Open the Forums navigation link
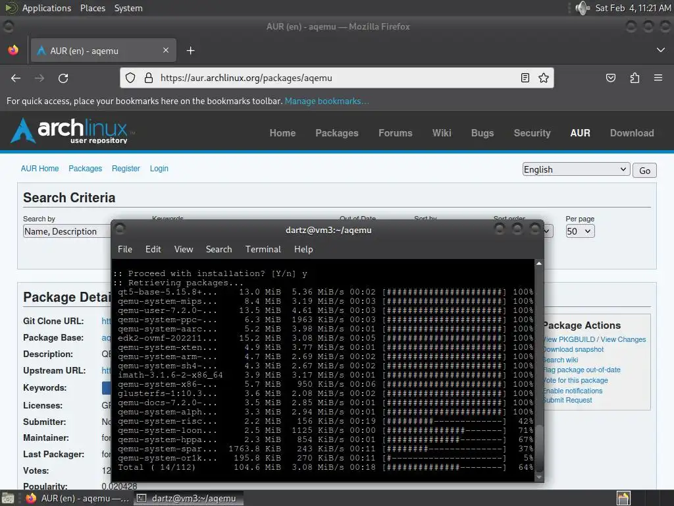This screenshot has height=506, width=674. (396, 133)
